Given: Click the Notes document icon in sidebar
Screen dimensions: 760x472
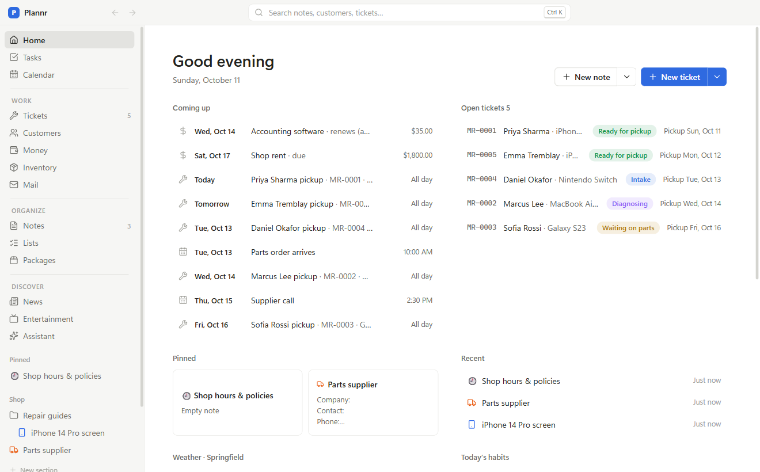Looking at the screenshot, I should coord(14,226).
